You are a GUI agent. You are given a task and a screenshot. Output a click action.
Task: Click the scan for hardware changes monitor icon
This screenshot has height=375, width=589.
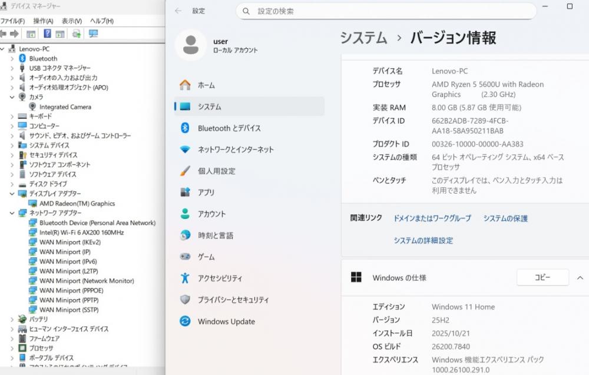[93, 34]
